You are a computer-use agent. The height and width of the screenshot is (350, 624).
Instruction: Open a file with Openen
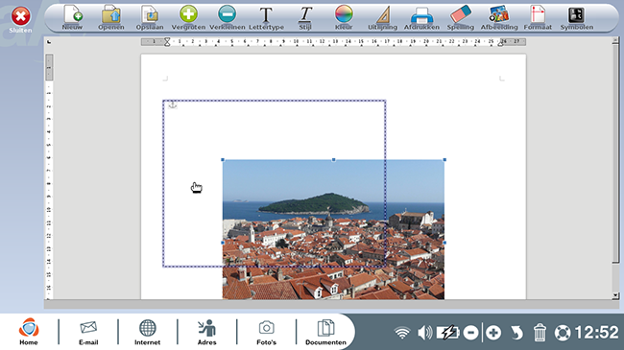tap(111, 17)
